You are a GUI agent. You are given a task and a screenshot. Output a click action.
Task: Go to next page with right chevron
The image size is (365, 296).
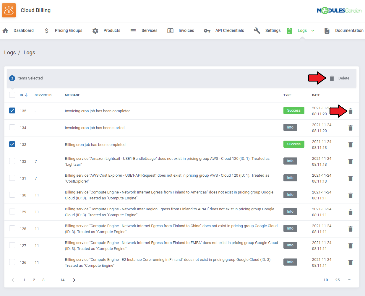[74, 280]
